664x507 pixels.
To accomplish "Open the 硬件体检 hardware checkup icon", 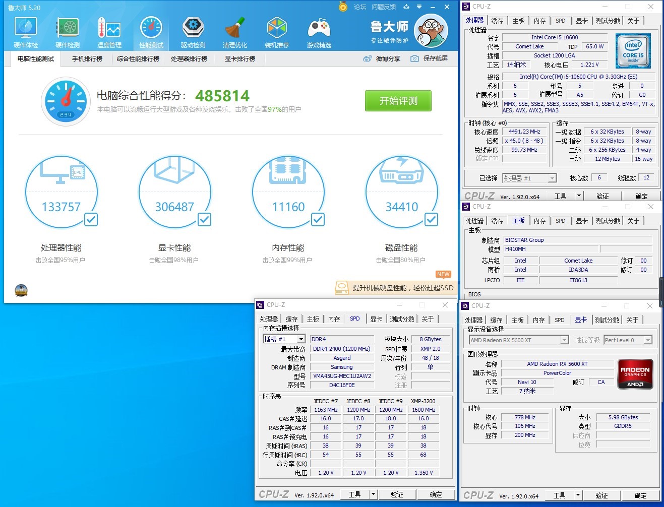I will click(x=26, y=28).
